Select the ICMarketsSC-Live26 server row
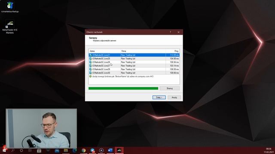This screenshot has width=275, height=154. [x=134, y=62]
